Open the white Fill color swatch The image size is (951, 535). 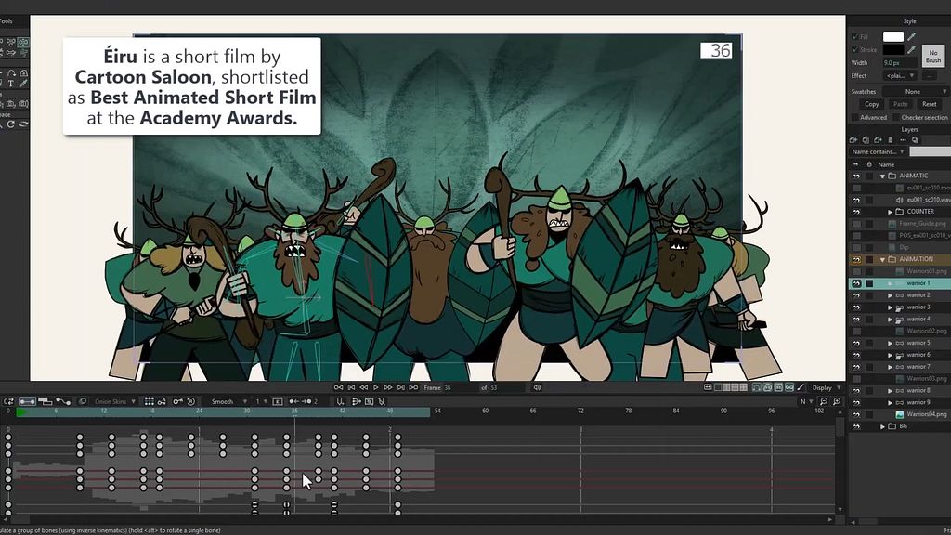[892, 37]
